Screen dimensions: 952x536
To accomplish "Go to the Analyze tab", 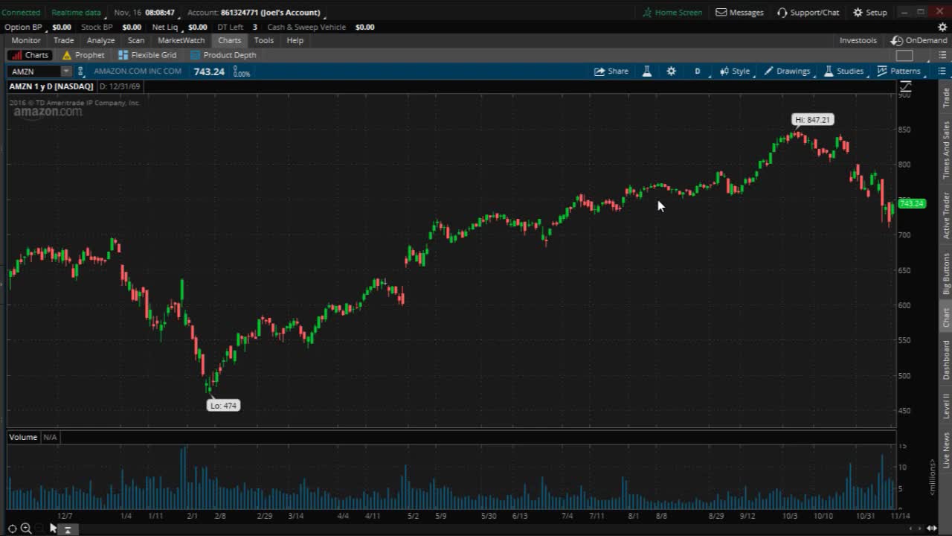I will [x=100, y=40].
